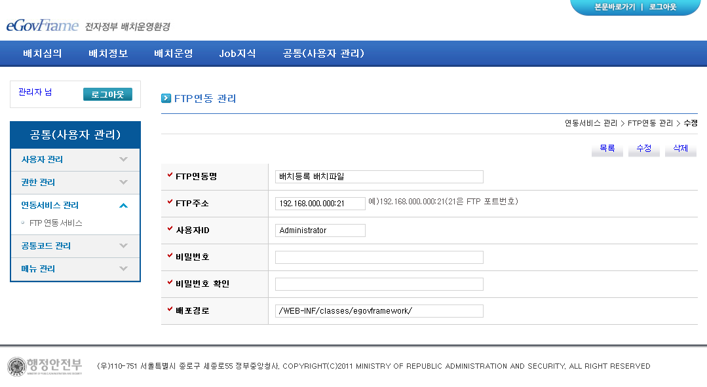The width and height of the screenshot is (707, 387).
Task: Open the 배치운영 top menu
Action: point(174,54)
